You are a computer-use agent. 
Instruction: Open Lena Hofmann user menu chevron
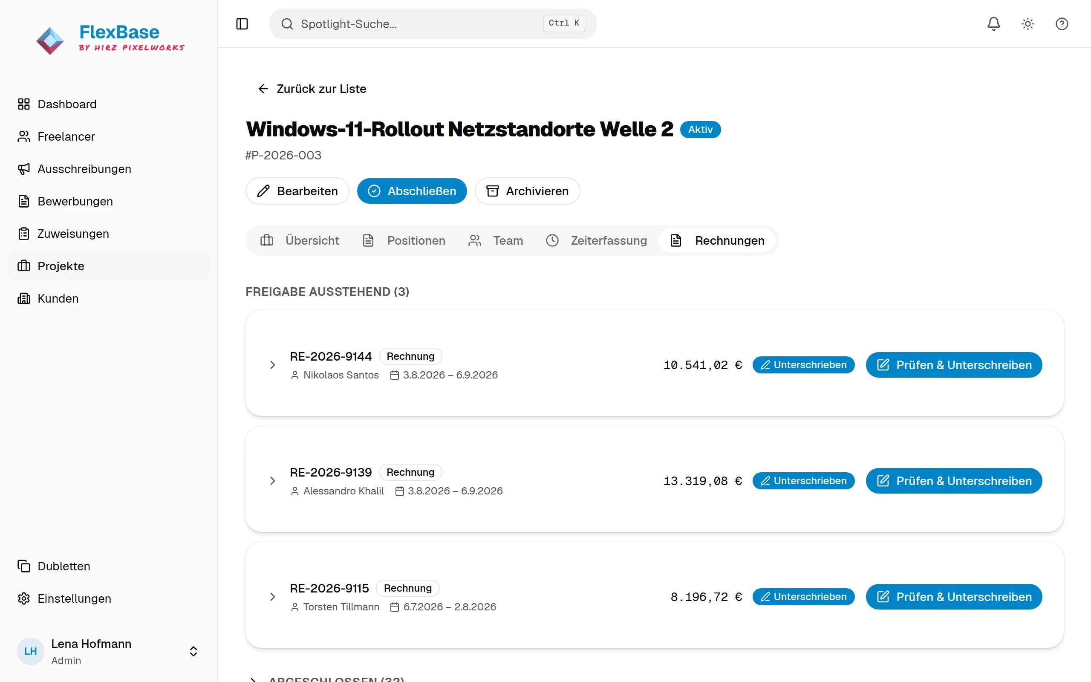coord(193,651)
